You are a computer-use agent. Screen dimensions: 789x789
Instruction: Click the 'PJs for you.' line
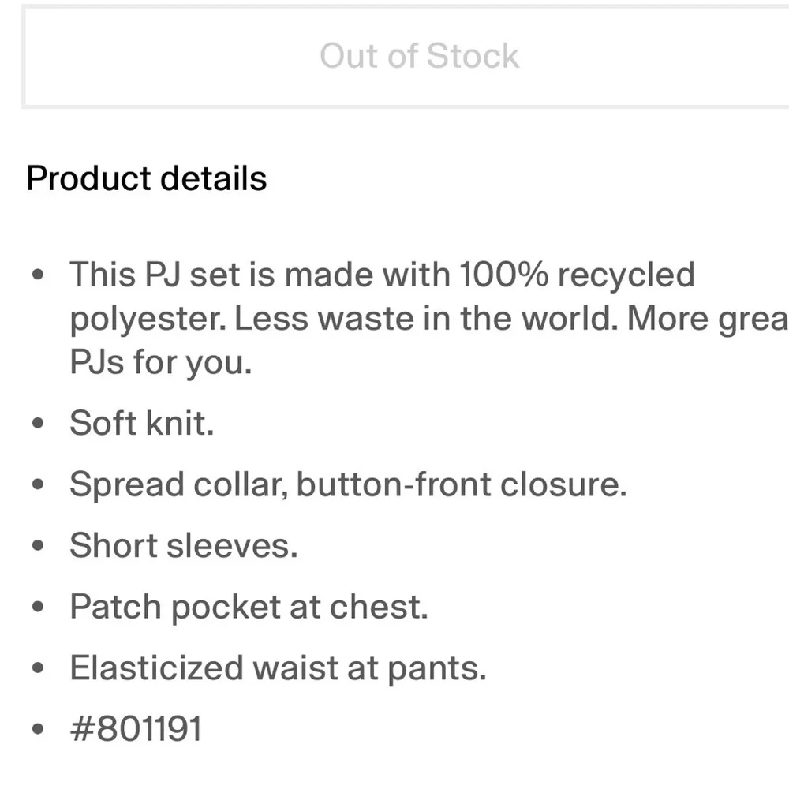coord(161,362)
